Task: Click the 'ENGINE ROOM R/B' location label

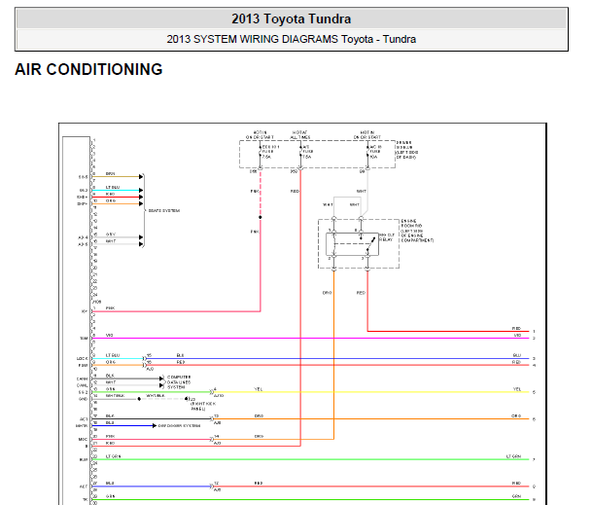Action: 417,231
